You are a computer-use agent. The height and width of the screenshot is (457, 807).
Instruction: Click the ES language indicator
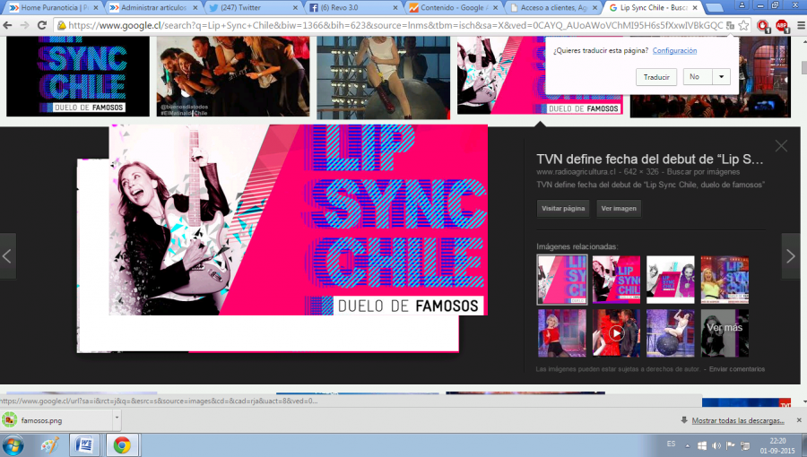tap(671, 444)
